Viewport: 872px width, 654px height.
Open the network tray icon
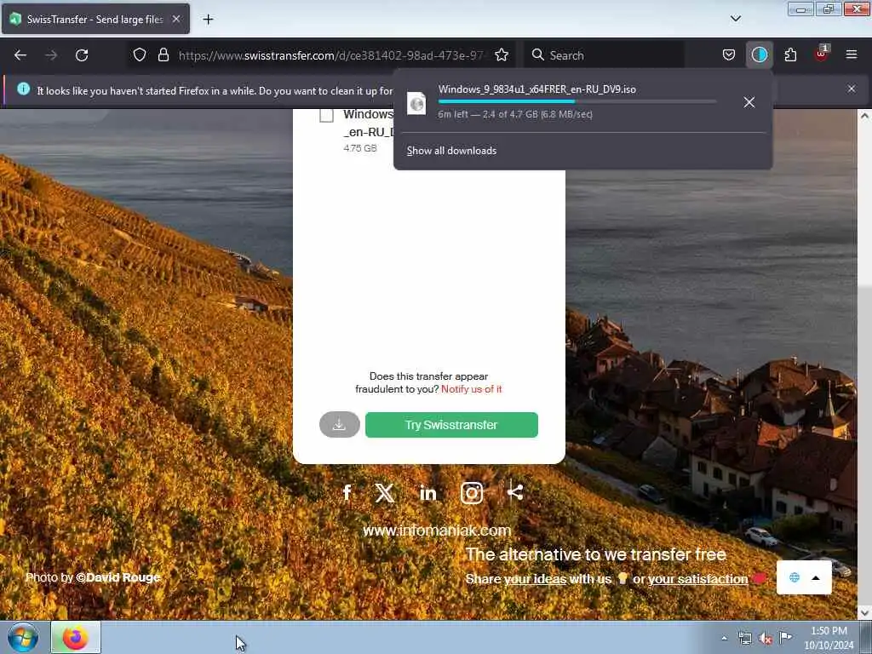click(744, 639)
